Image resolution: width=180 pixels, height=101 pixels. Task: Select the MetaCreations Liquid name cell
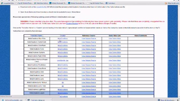coord(37,93)
